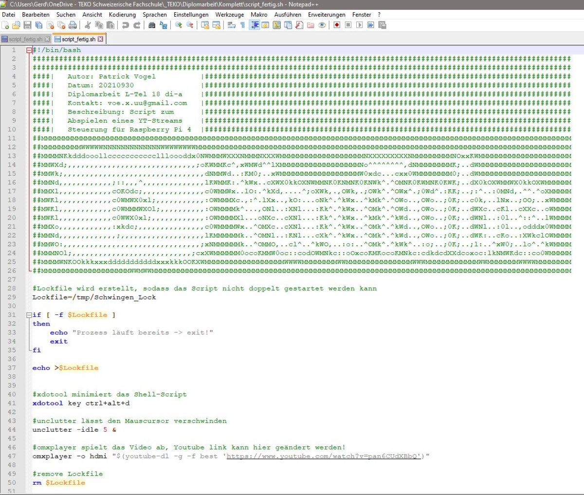The image size is (584, 495).
Task: Open the Sprachen menu
Action: tap(155, 15)
